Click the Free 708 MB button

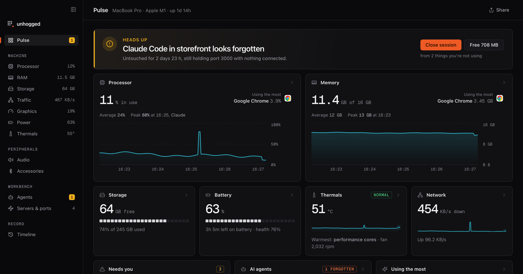pos(484,45)
